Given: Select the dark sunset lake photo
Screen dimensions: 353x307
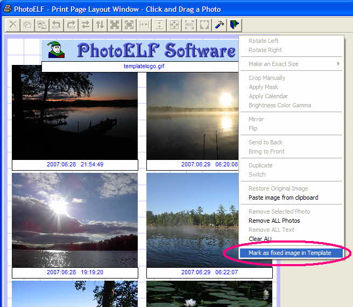Looking at the screenshot, I should coord(75,113).
